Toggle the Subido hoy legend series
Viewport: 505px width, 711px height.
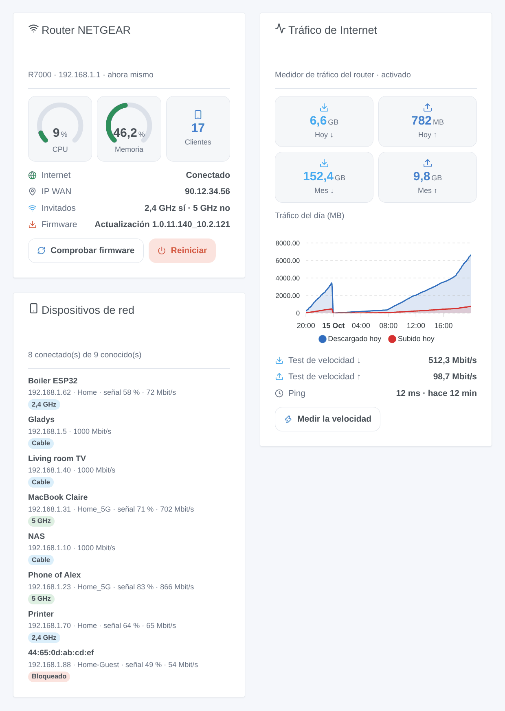point(411,339)
